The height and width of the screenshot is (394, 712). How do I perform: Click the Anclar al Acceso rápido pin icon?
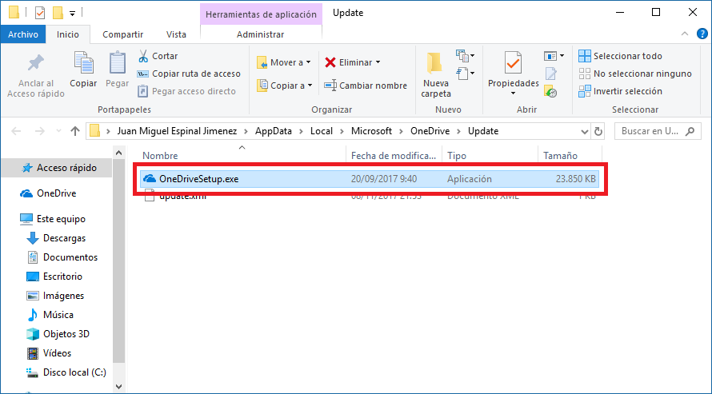(x=36, y=63)
